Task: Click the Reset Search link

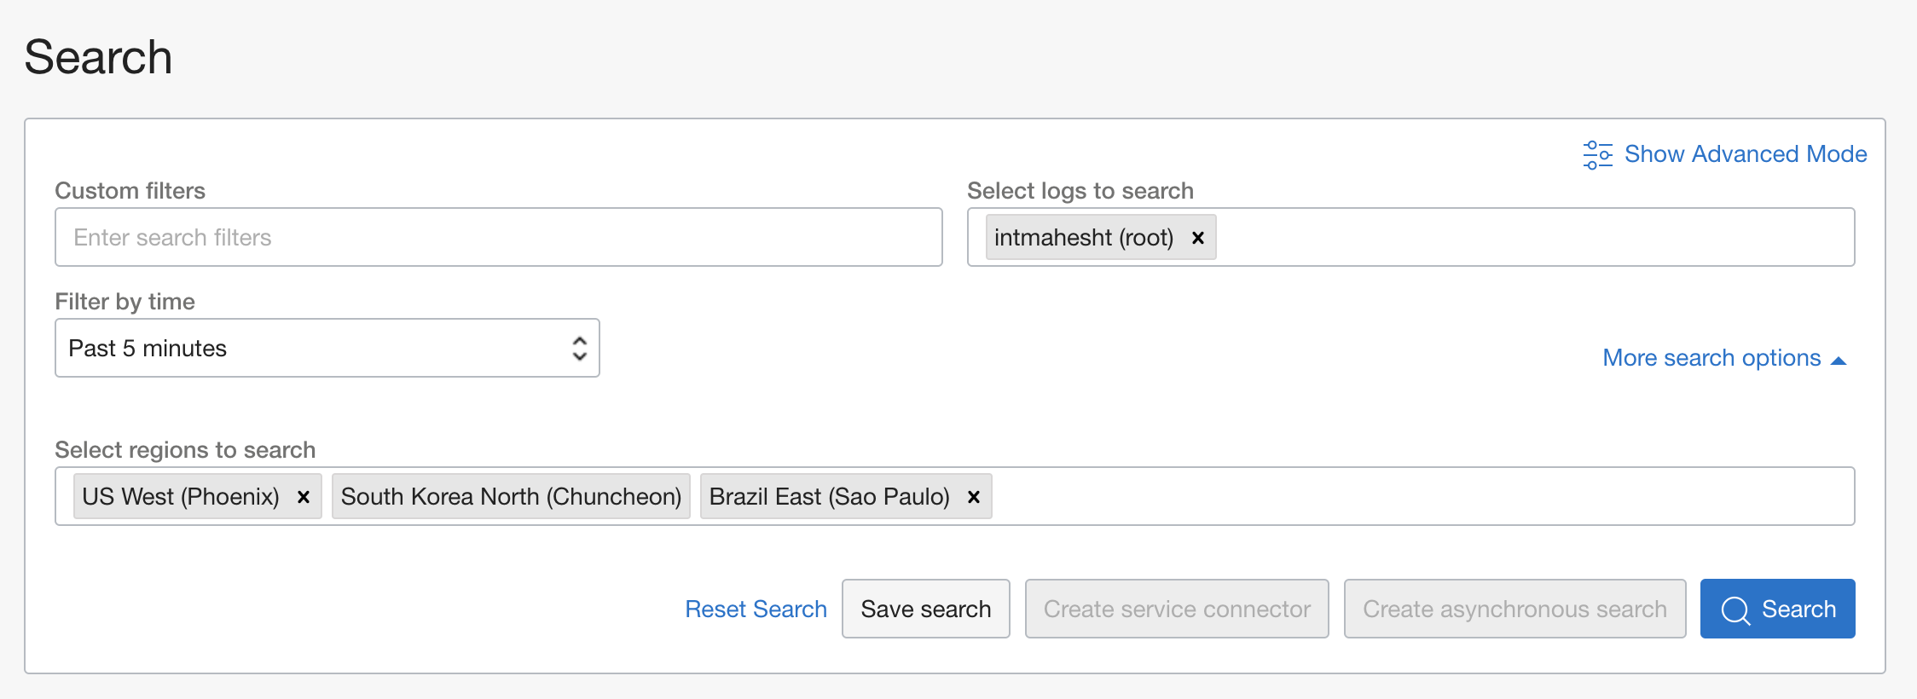Action: 756,609
